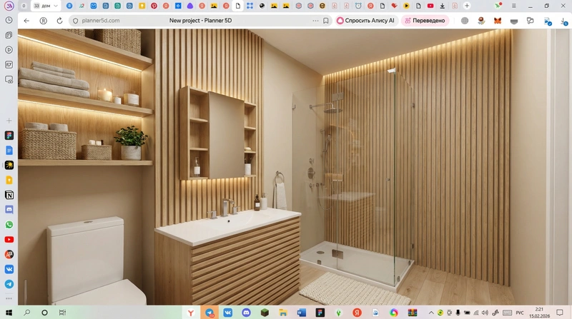Click the Спросить Алису AI button

click(365, 21)
